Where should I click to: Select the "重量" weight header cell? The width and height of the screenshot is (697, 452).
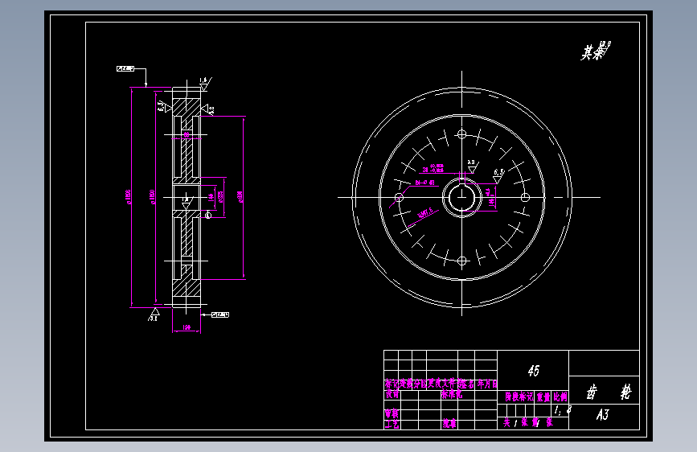point(543,397)
